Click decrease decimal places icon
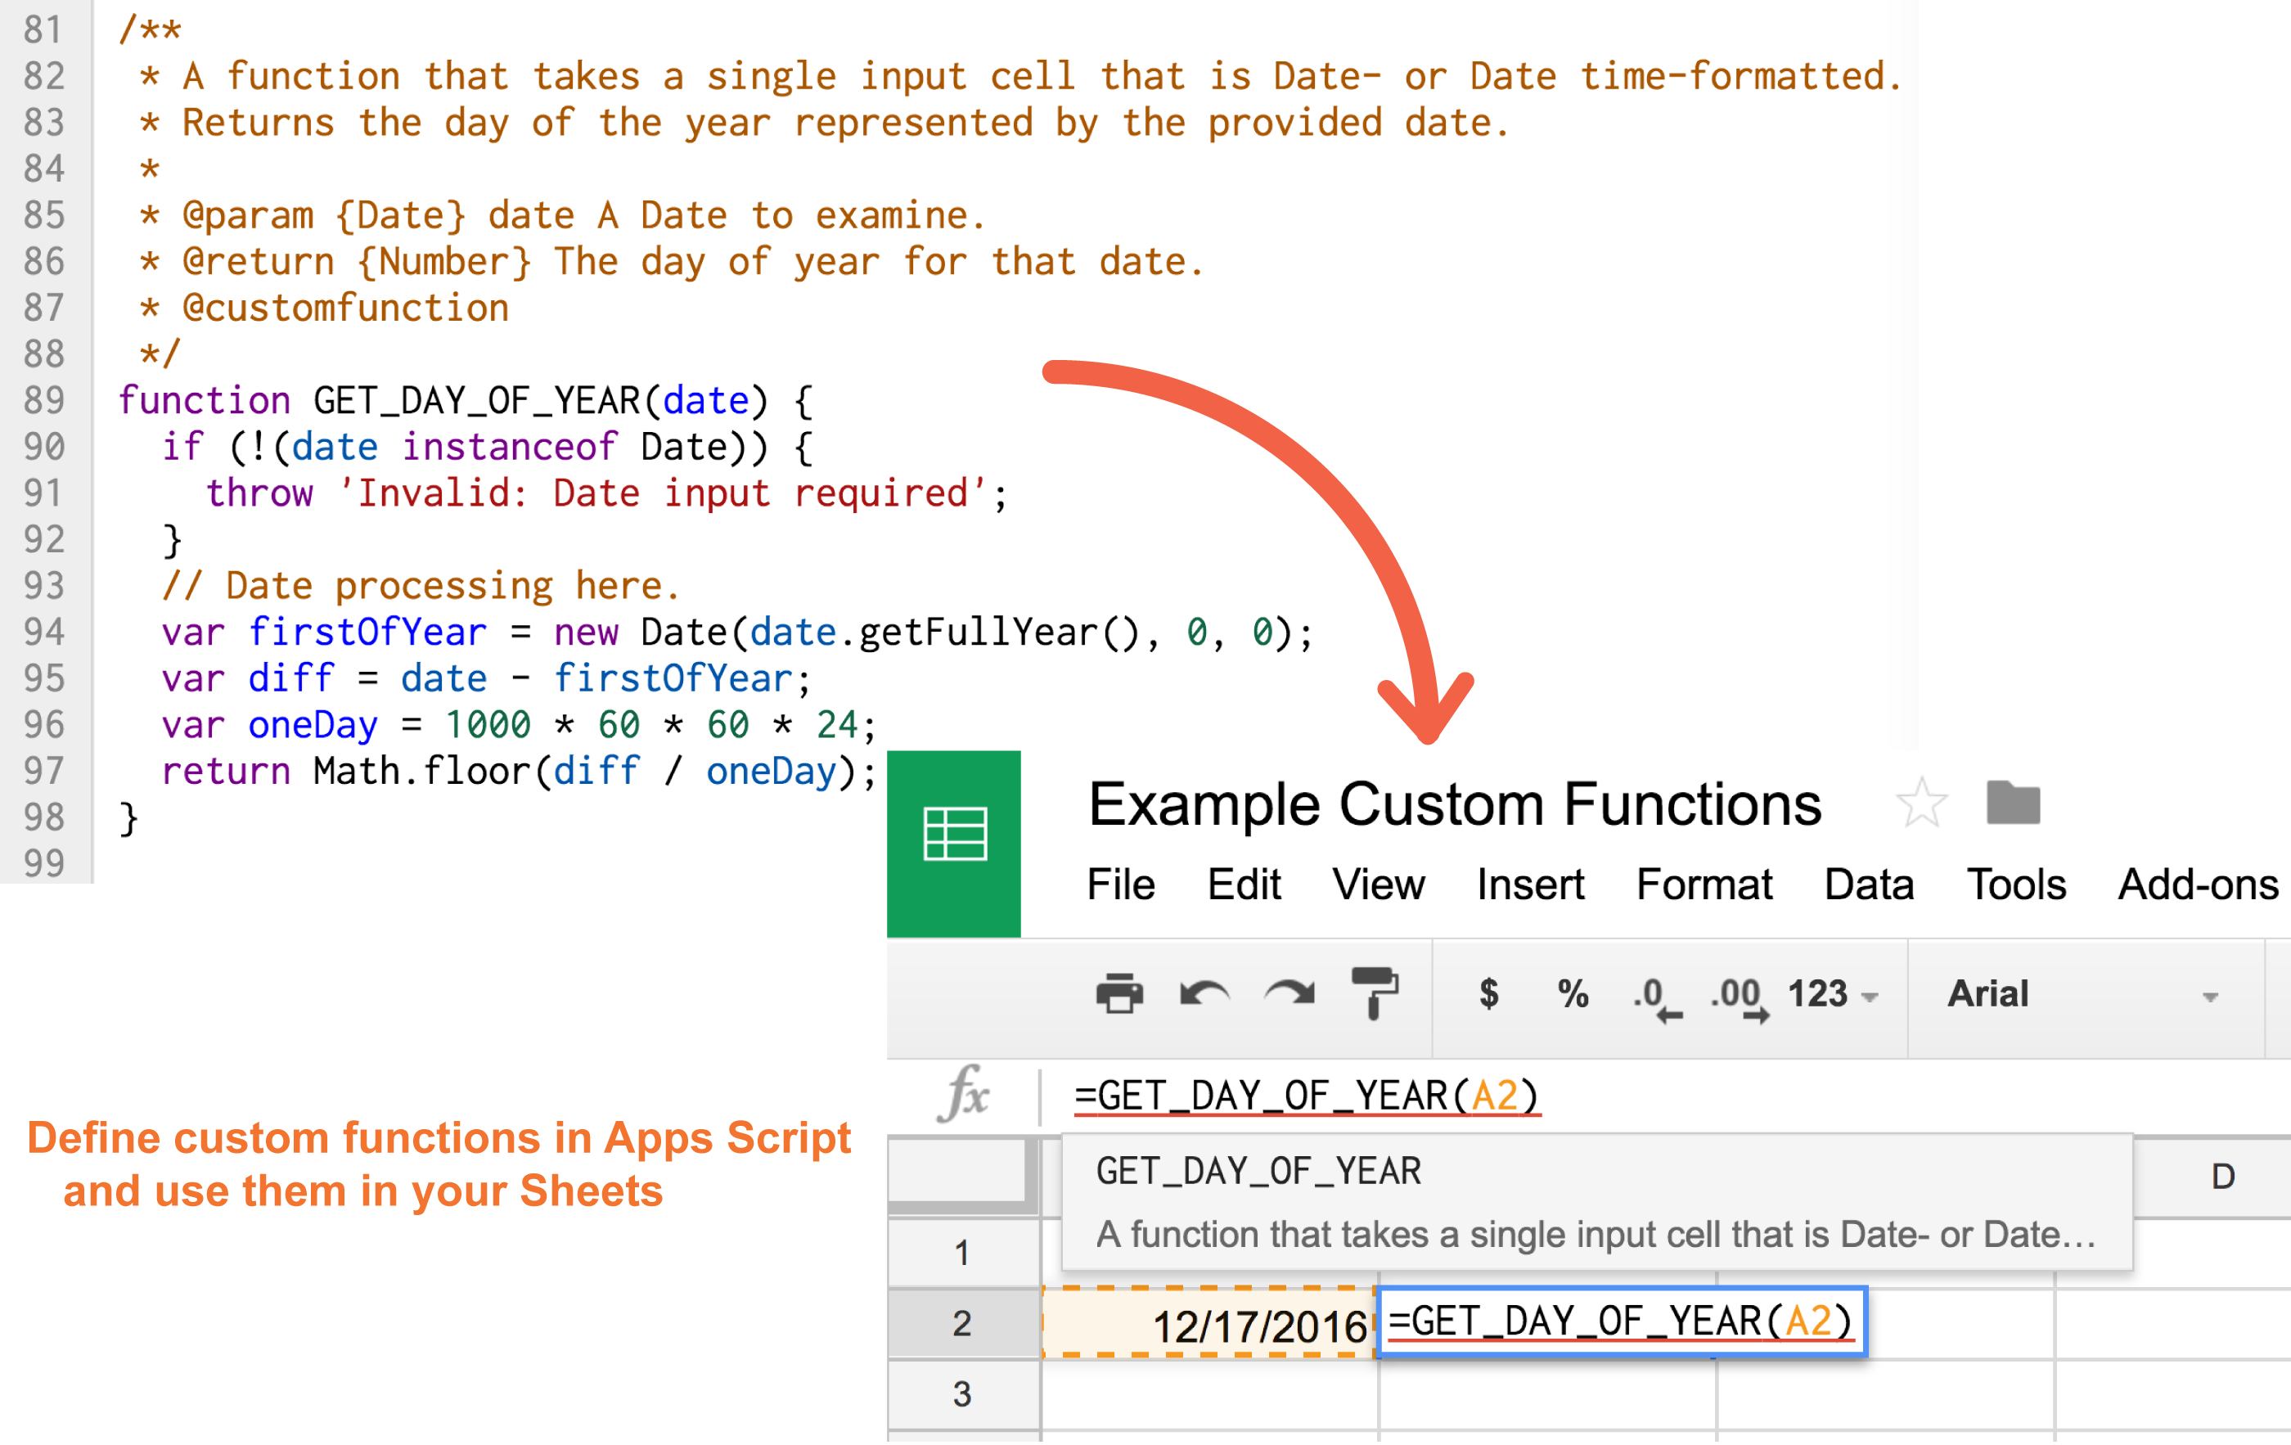Screen dimensions: 2291x1445 point(1656,996)
